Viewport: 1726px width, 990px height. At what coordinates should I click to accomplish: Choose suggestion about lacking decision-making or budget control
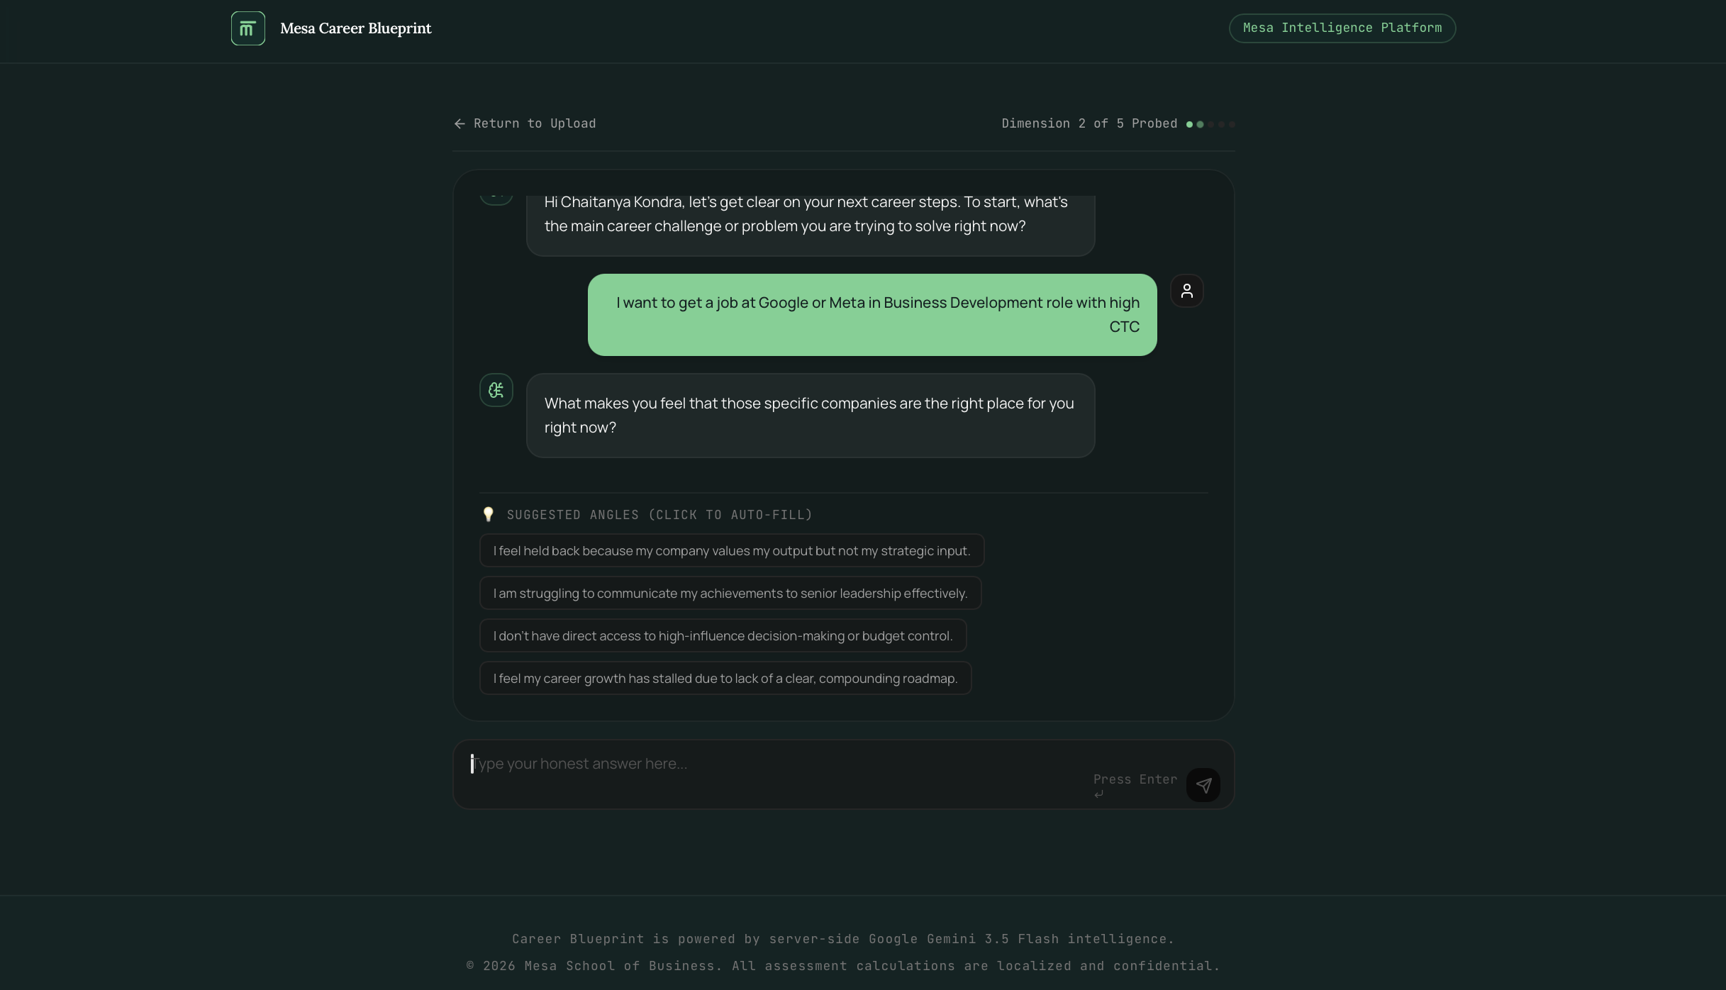(723, 635)
